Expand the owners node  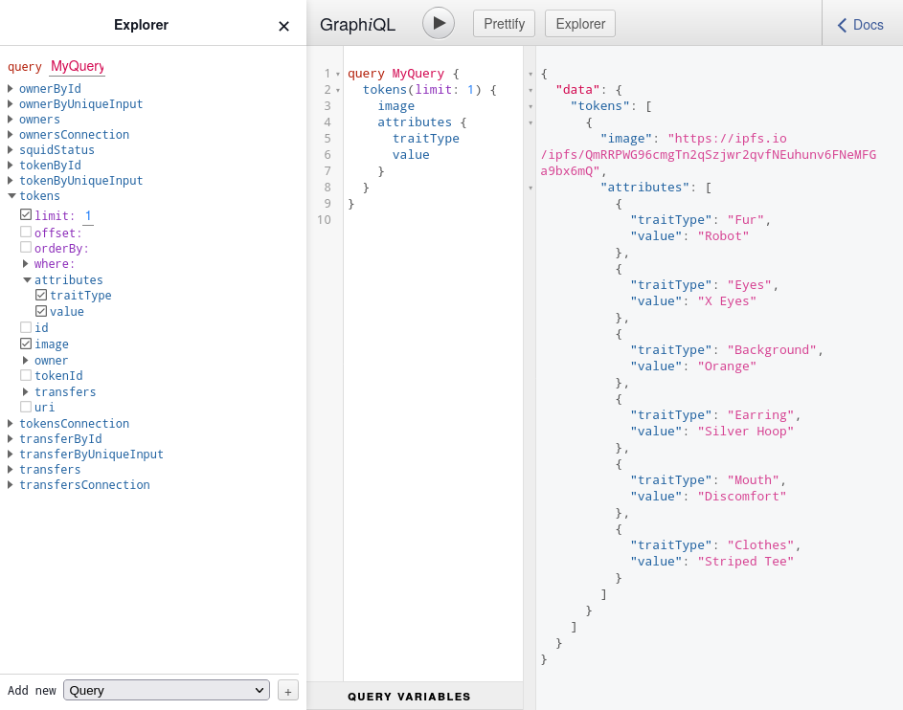(11, 119)
